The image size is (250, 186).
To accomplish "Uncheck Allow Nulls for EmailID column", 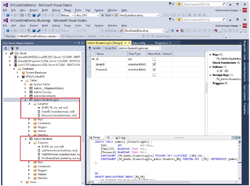I will [x=154, y=65].
